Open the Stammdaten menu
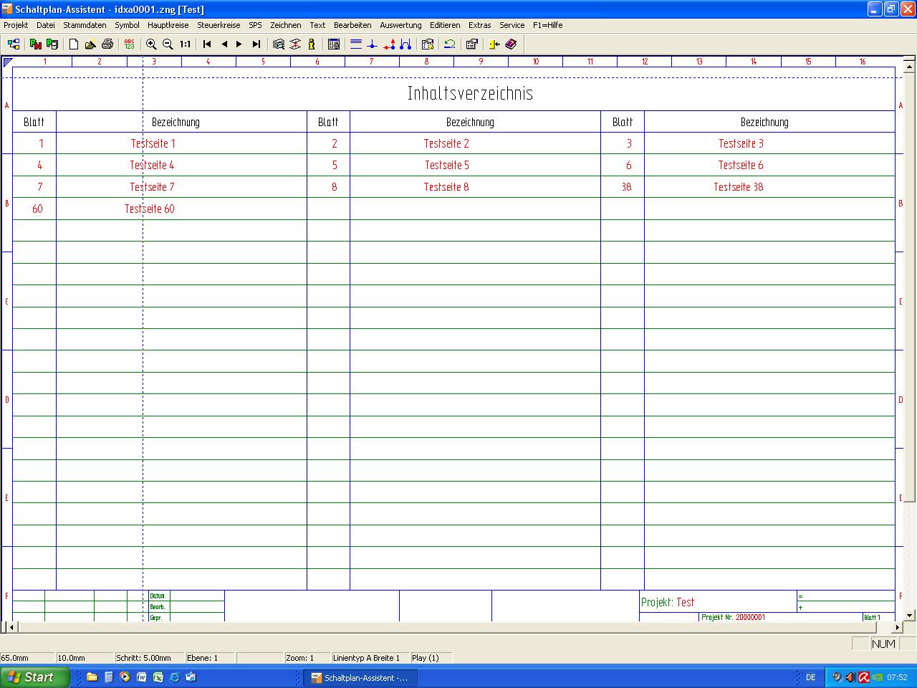 click(x=85, y=25)
